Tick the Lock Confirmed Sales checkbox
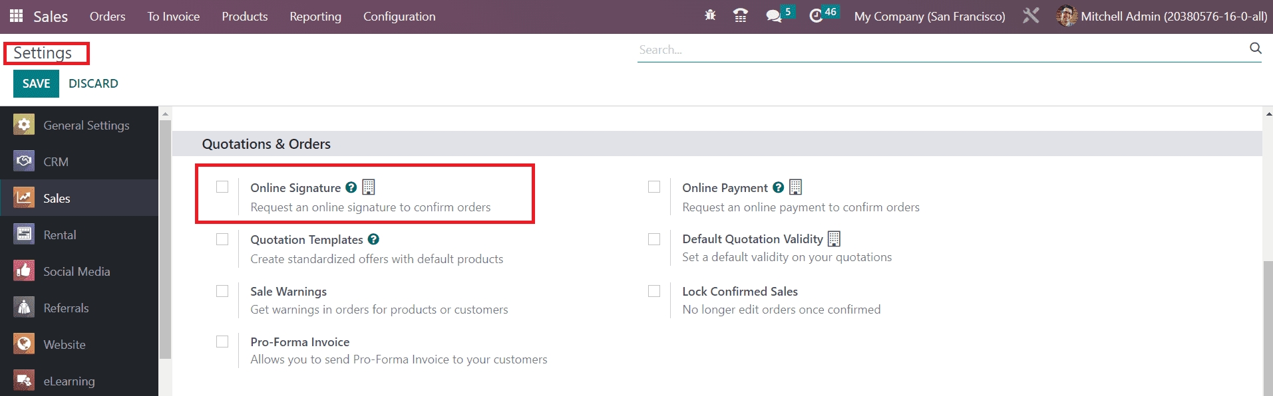Image resolution: width=1273 pixels, height=396 pixels. [x=654, y=291]
